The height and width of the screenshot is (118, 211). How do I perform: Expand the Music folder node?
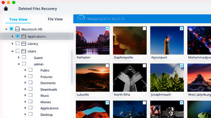pyautogui.click(x=25, y=95)
